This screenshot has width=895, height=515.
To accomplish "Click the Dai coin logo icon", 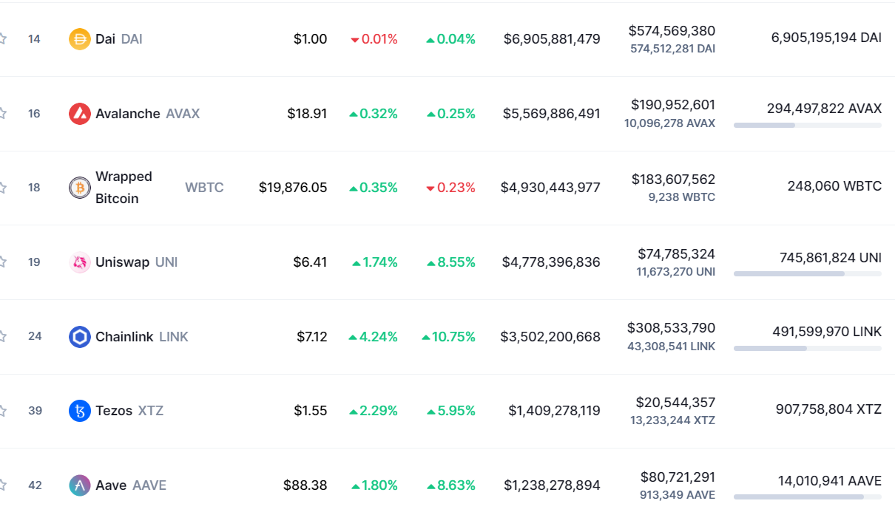I will tap(79, 39).
